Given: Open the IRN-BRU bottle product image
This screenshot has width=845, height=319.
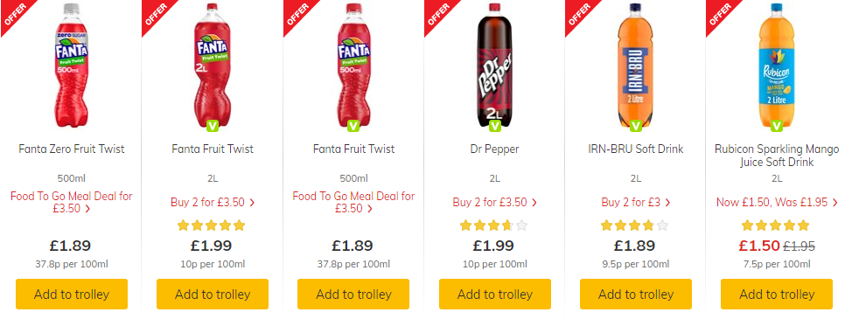Looking at the screenshot, I should (636, 66).
